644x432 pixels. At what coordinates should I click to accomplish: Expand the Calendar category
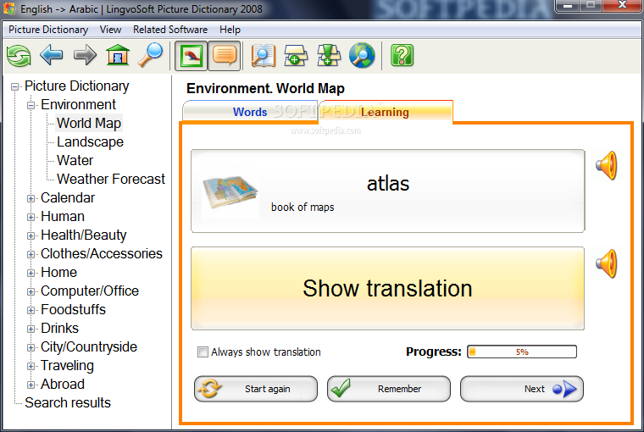coord(31,198)
